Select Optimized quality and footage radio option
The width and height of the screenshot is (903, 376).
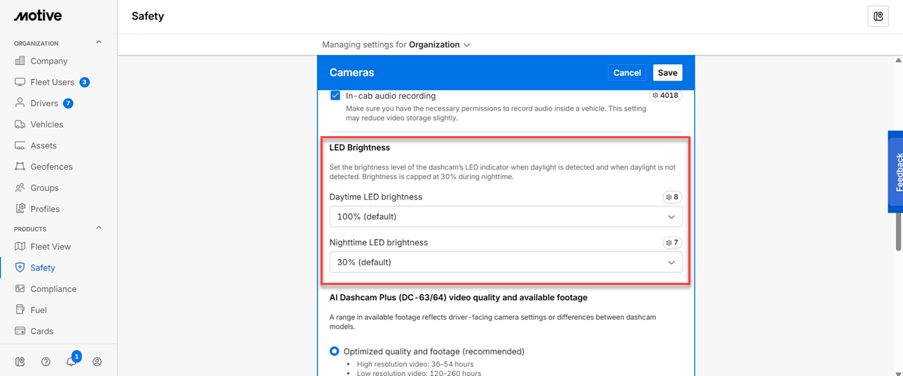335,351
